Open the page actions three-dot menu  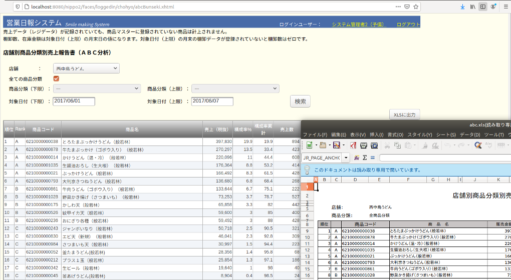coord(398,6)
